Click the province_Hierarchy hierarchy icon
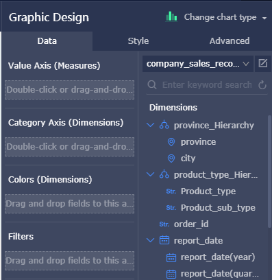Viewport: 272px width, 280px height. (x=164, y=125)
